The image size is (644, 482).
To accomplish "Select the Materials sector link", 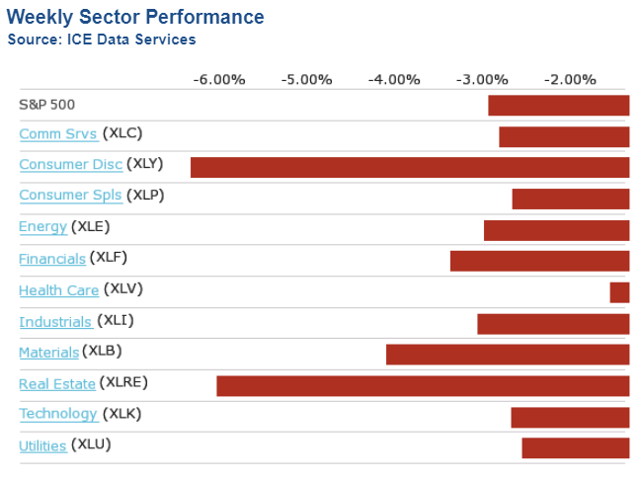I will tap(48, 353).
